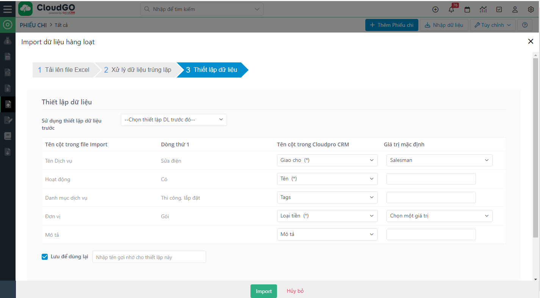Click the quick-create plus icon

coord(435,10)
